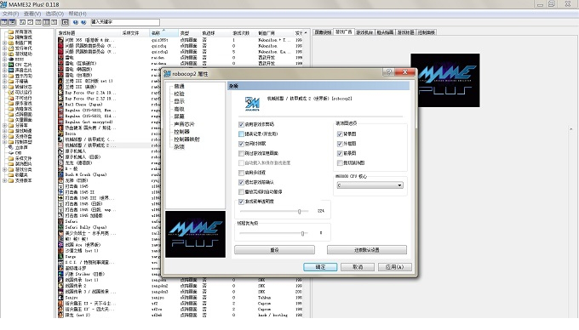The image size is (579, 330).
Task: Click the 应用(A) button
Action: coord(395,267)
